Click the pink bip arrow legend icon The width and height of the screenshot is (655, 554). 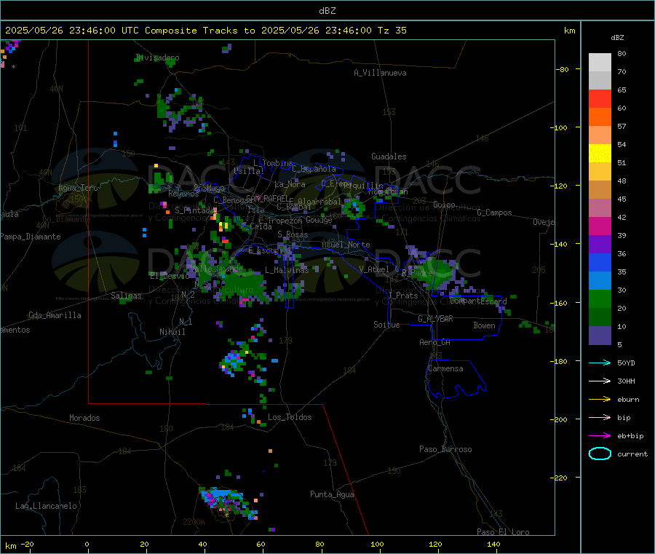(600, 417)
